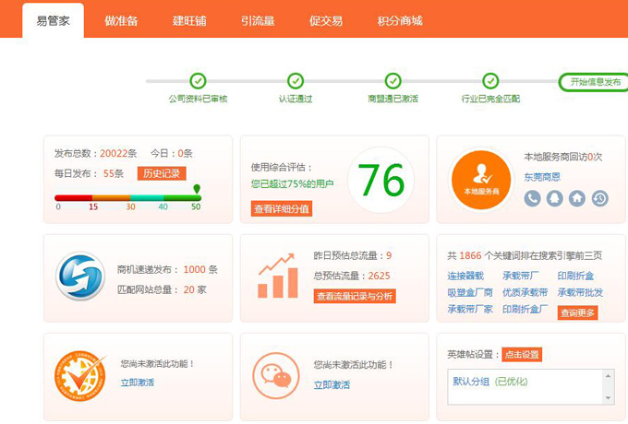The width and height of the screenshot is (628, 424).
Task: Switch to the 建旺铺 tab
Action: pos(191,20)
